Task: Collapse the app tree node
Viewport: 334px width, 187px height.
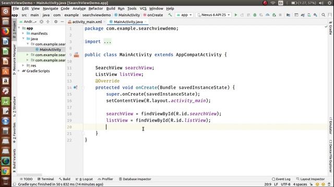Action: click(19, 28)
